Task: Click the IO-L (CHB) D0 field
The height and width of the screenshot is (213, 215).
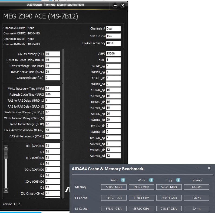Action: (x=52, y=182)
